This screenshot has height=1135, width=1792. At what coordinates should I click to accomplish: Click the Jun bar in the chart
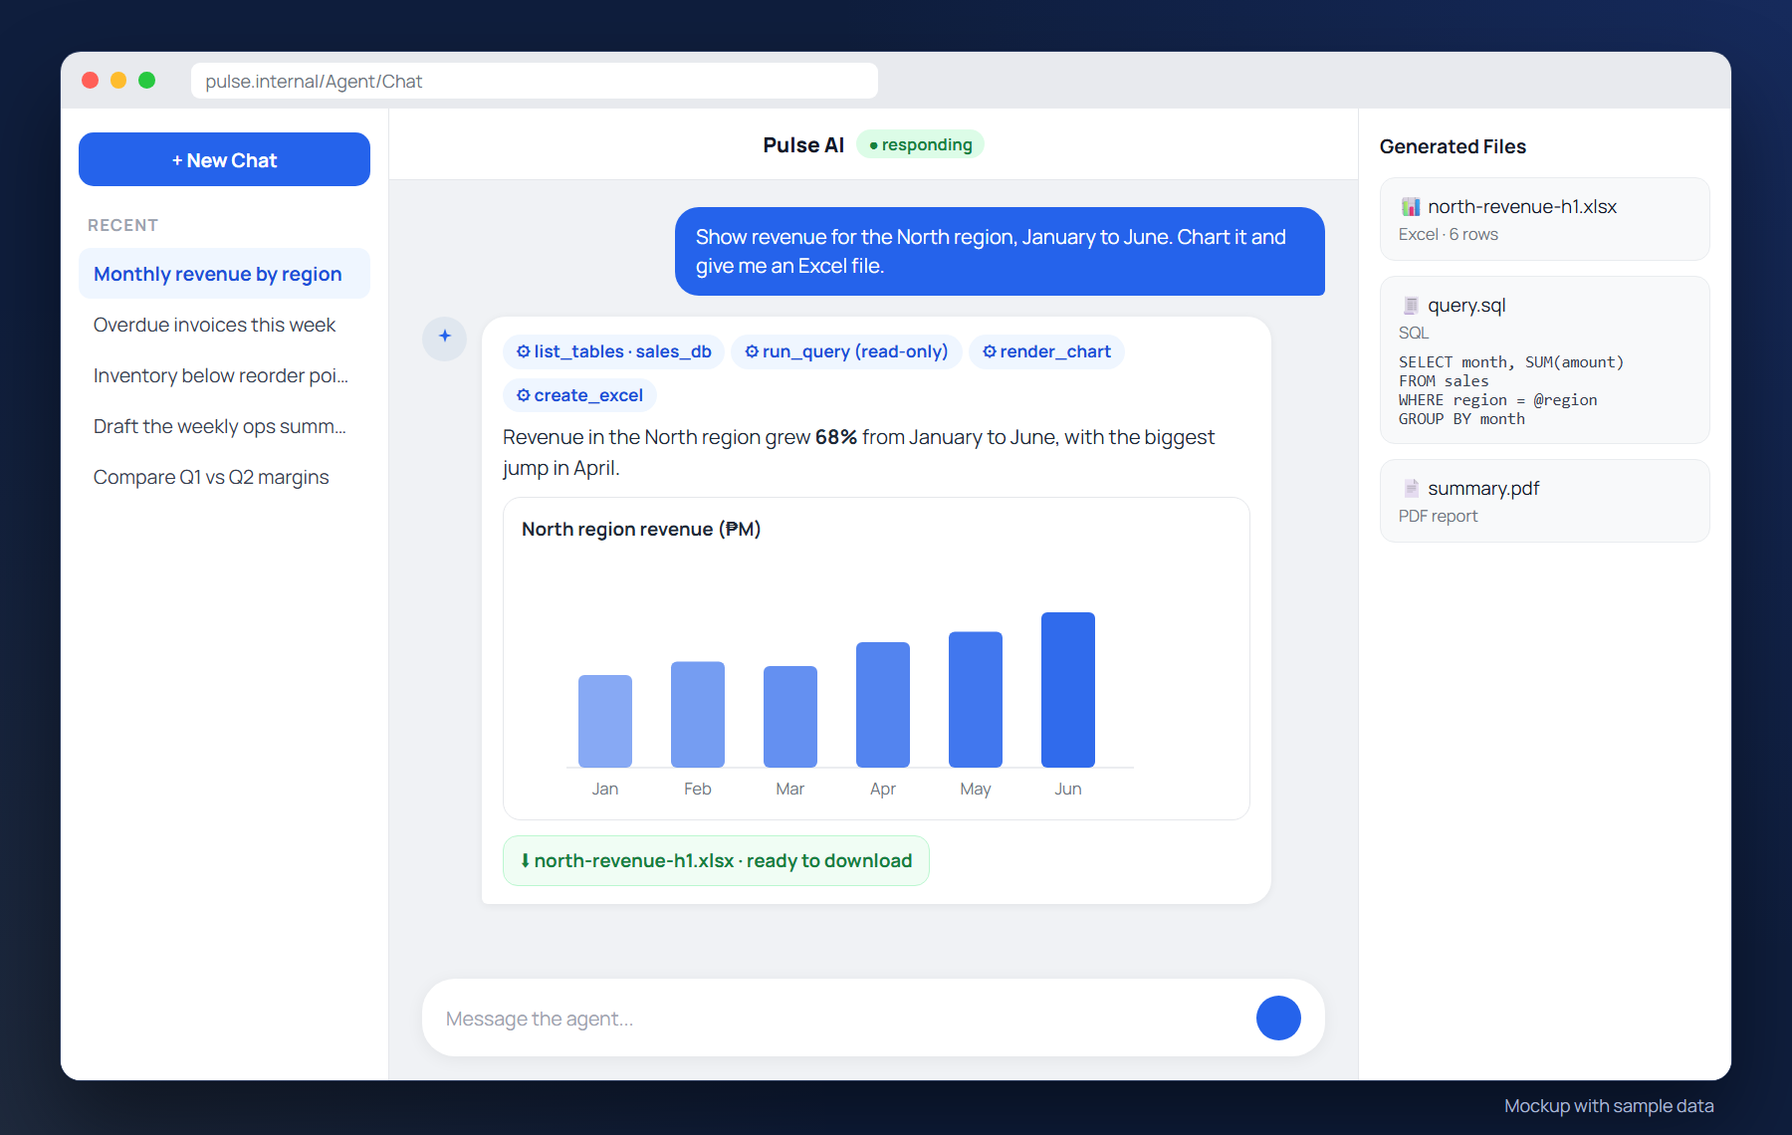(1068, 690)
